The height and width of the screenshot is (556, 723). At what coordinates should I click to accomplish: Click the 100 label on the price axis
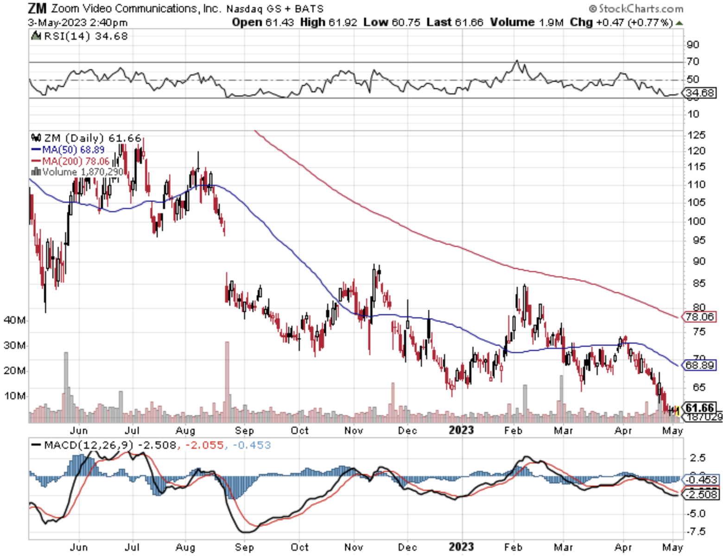click(x=696, y=221)
